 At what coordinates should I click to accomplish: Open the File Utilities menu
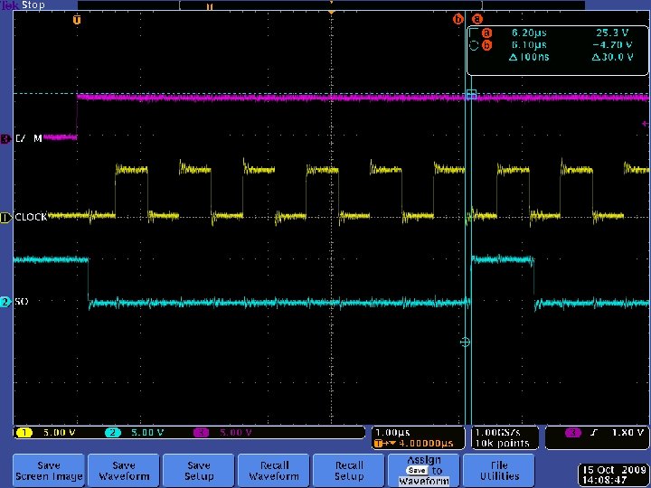499,470
